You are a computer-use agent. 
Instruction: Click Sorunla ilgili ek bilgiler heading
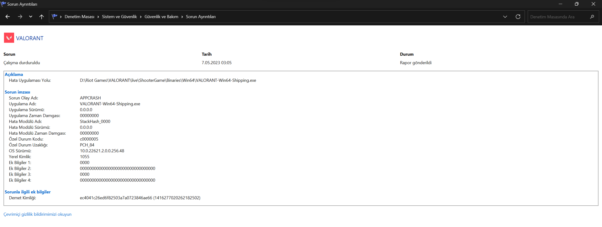pyautogui.click(x=28, y=192)
